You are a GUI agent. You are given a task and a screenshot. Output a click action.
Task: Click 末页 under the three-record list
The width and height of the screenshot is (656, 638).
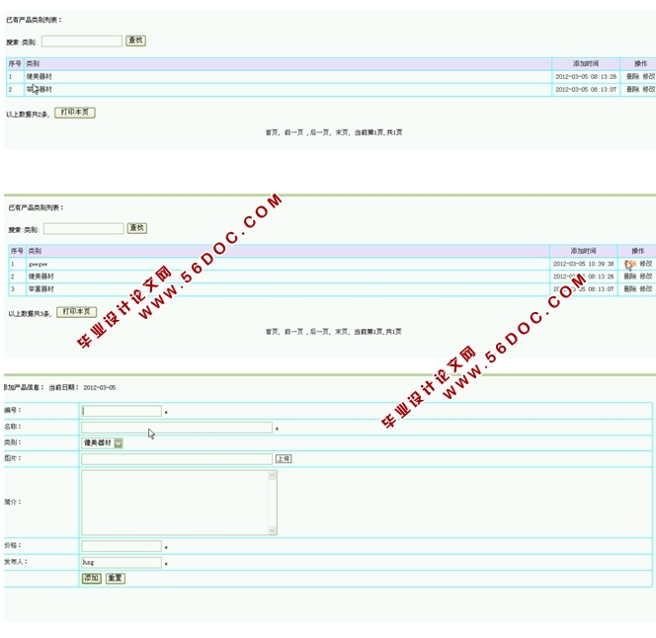[x=341, y=331]
